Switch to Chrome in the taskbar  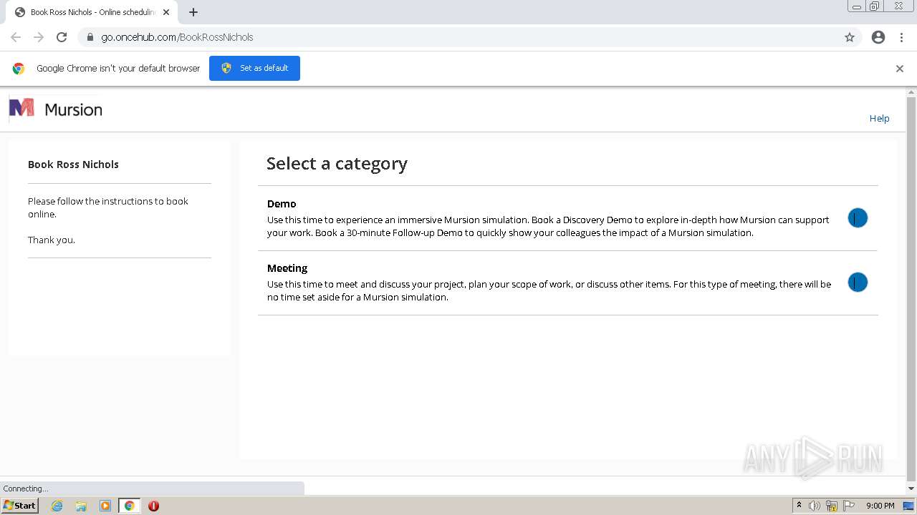click(x=129, y=506)
